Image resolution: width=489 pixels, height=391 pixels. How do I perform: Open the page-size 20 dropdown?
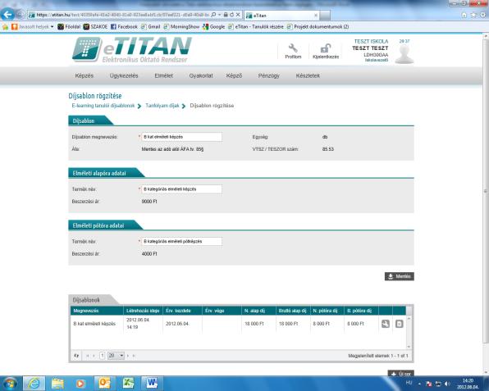click(116, 356)
